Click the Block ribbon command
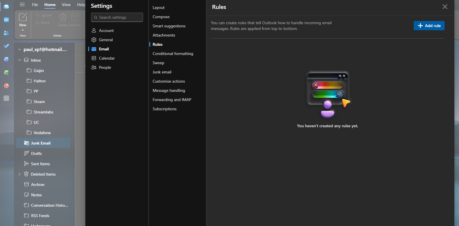Viewport: 459px width, 226px height. point(43,23)
